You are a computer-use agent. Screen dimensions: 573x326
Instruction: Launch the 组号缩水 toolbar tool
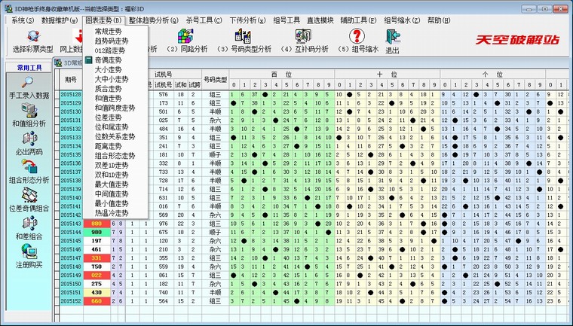[x=359, y=40]
